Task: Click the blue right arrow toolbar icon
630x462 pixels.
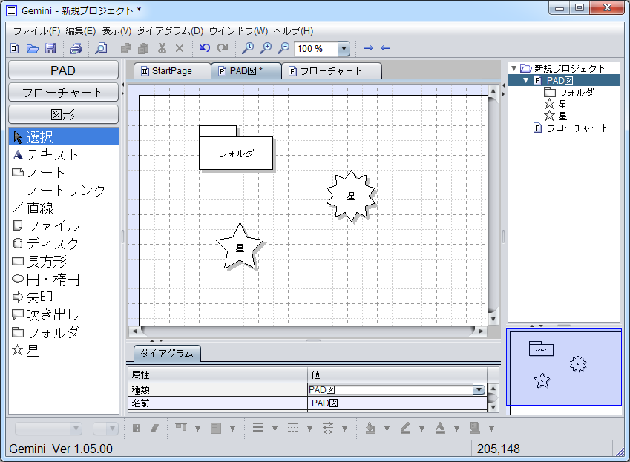Action: tap(368, 48)
